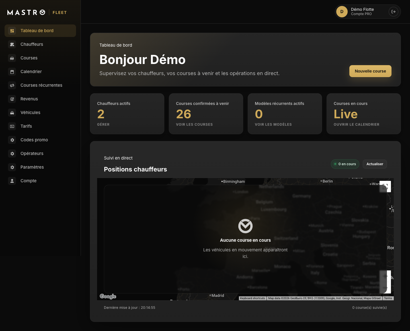Go to Paramètres
Image resolution: width=410 pixels, height=331 pixels.
(x=40, y=167)
